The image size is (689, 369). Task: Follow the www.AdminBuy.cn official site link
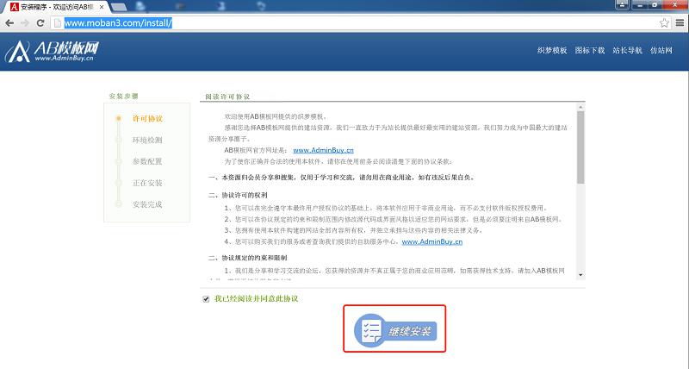click(x=324, y=150)
